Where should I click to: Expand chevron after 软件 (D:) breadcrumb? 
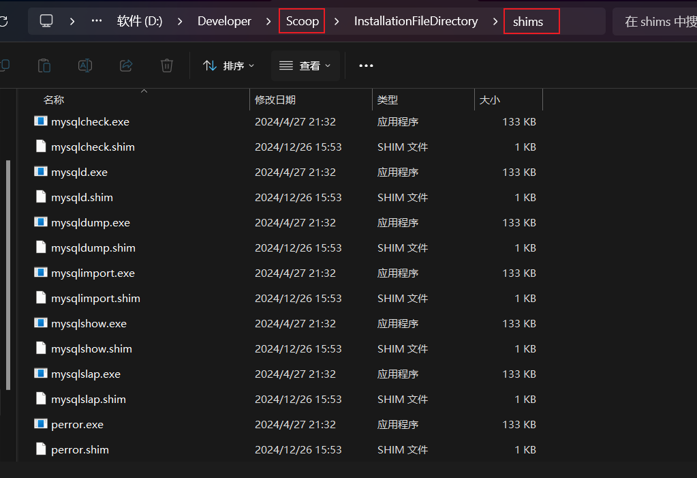point(180,21)
